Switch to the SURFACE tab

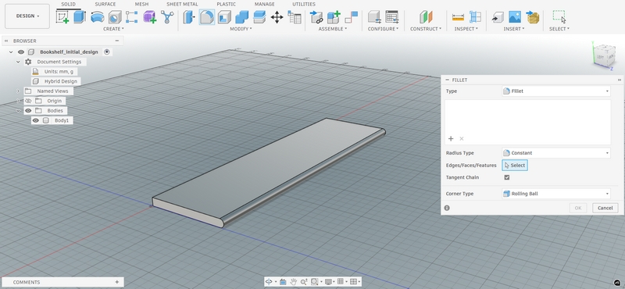coord(105,4)
